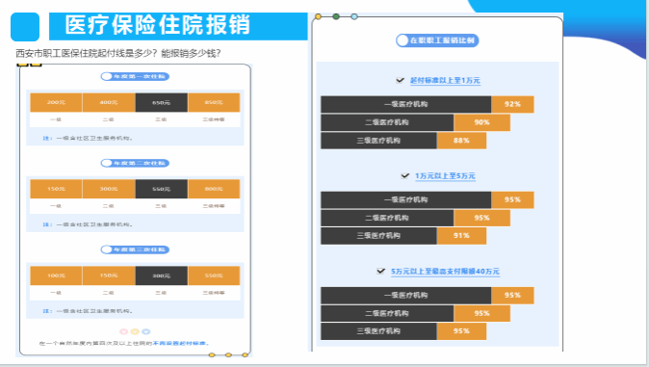Toggle the 年度第二次住院 switch
Screen dimensions: 649x367
135,163
